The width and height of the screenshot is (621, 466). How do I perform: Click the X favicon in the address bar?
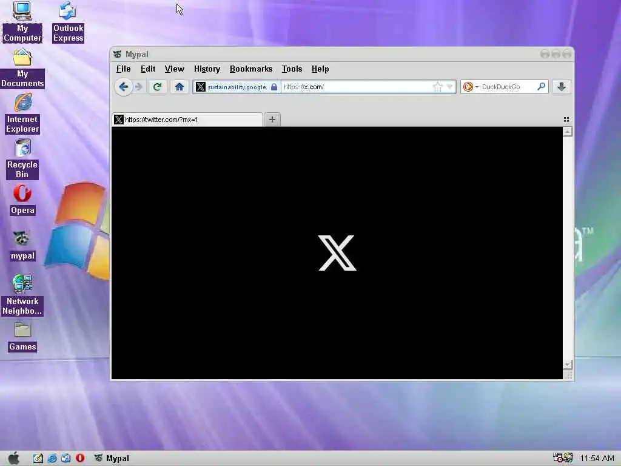[200, 87]
